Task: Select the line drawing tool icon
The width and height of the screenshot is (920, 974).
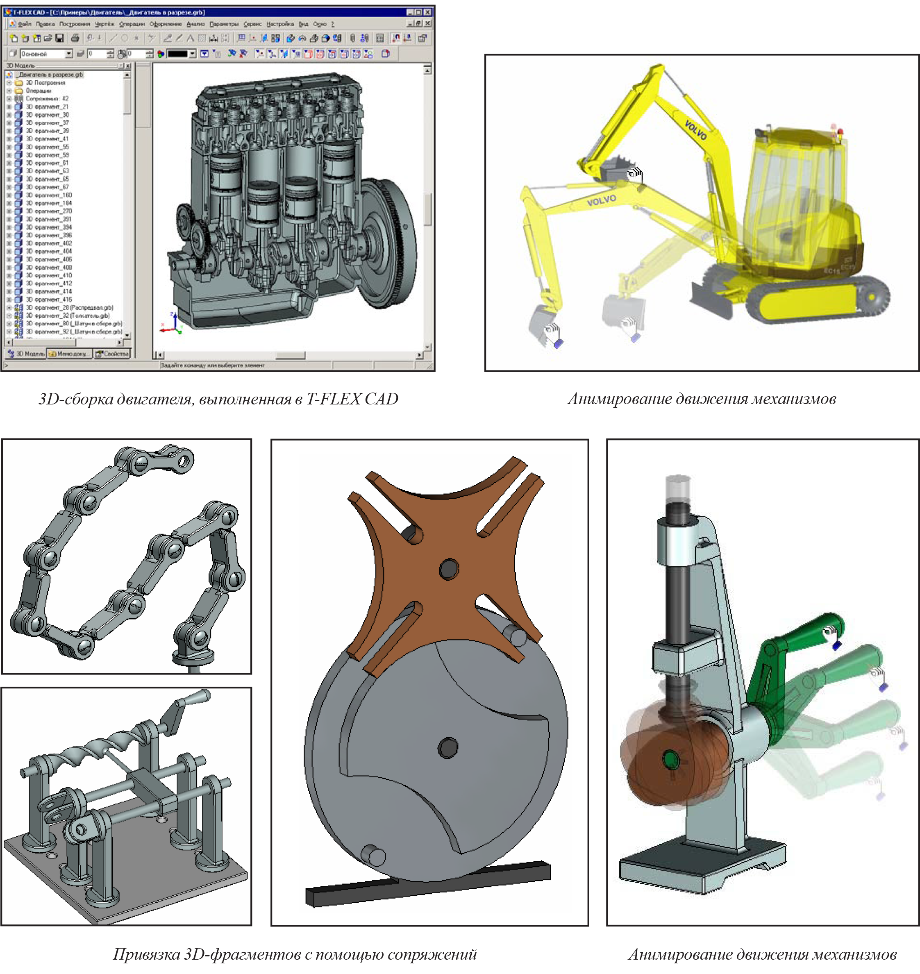Action: click(x=113, y=38)
